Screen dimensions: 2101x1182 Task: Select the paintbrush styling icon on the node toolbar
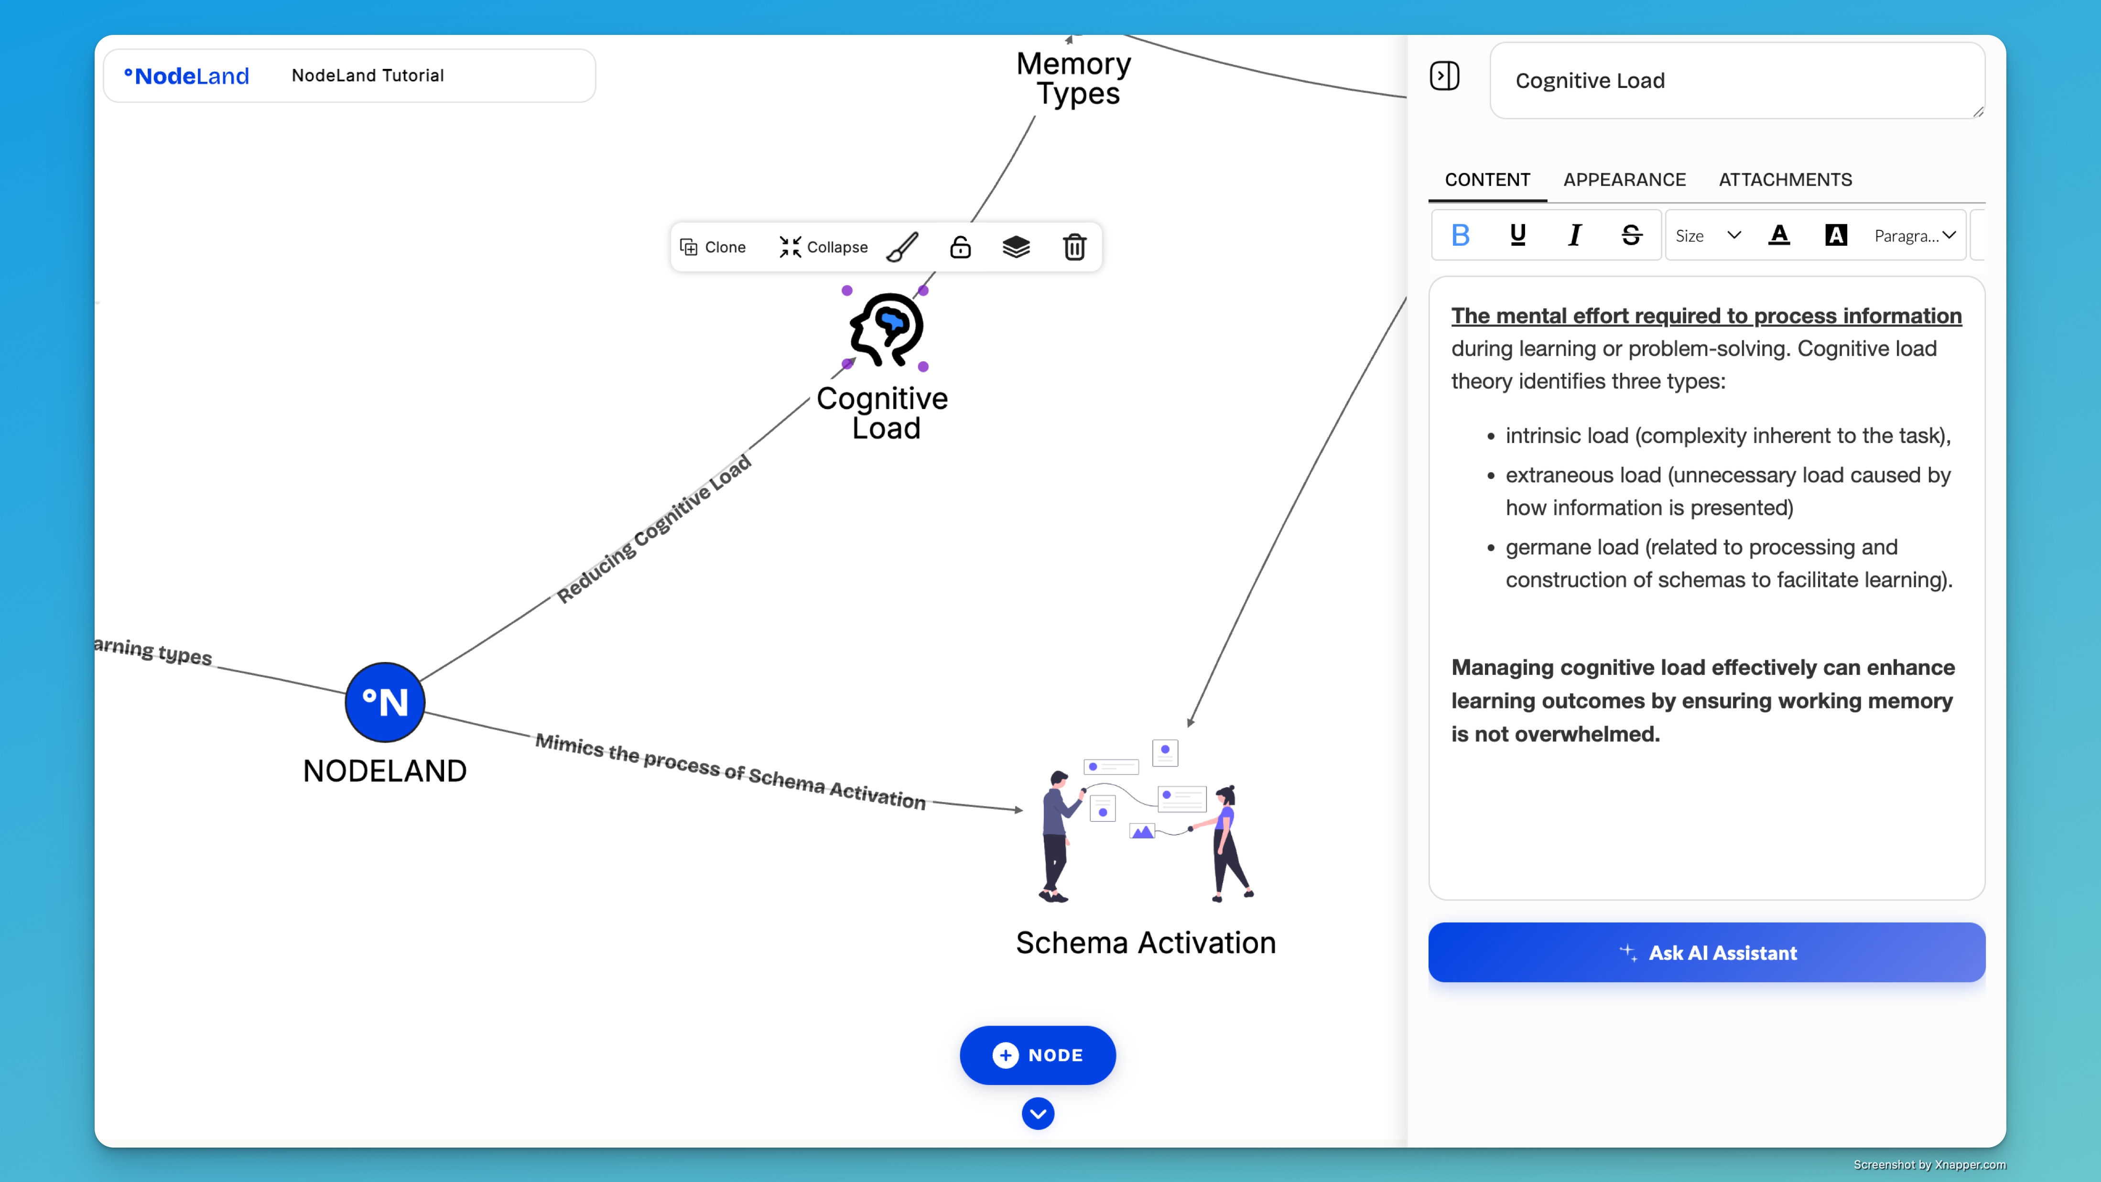point(903,246)
